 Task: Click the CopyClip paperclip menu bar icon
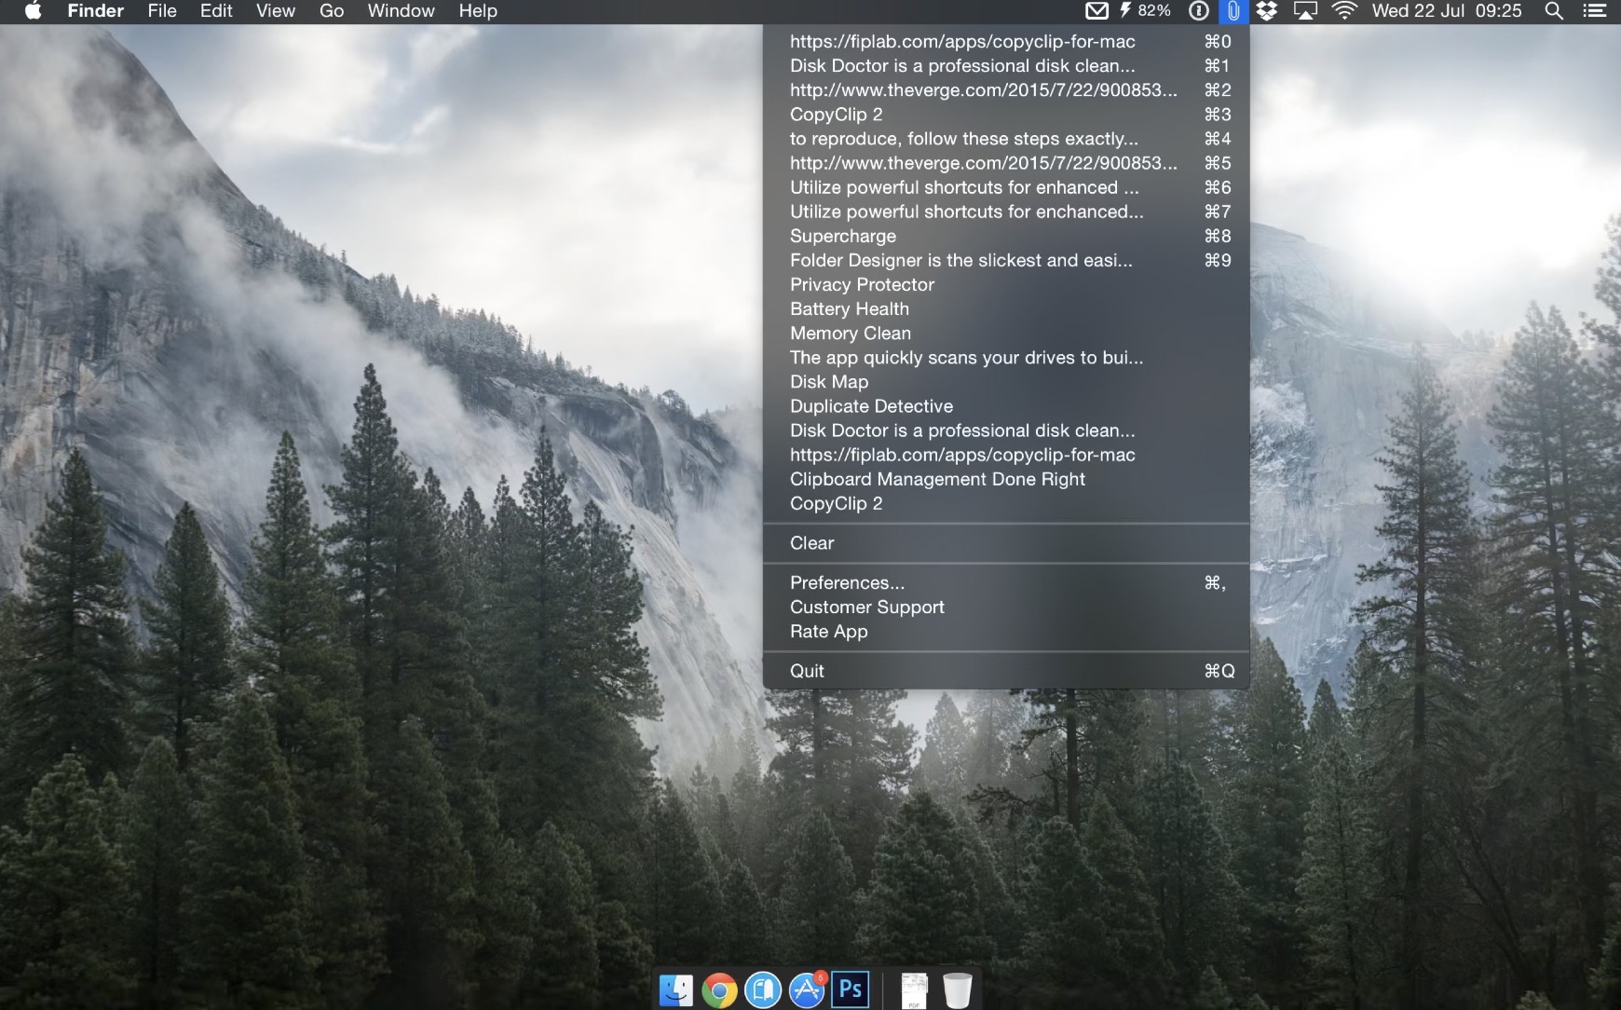(1233, 11)
